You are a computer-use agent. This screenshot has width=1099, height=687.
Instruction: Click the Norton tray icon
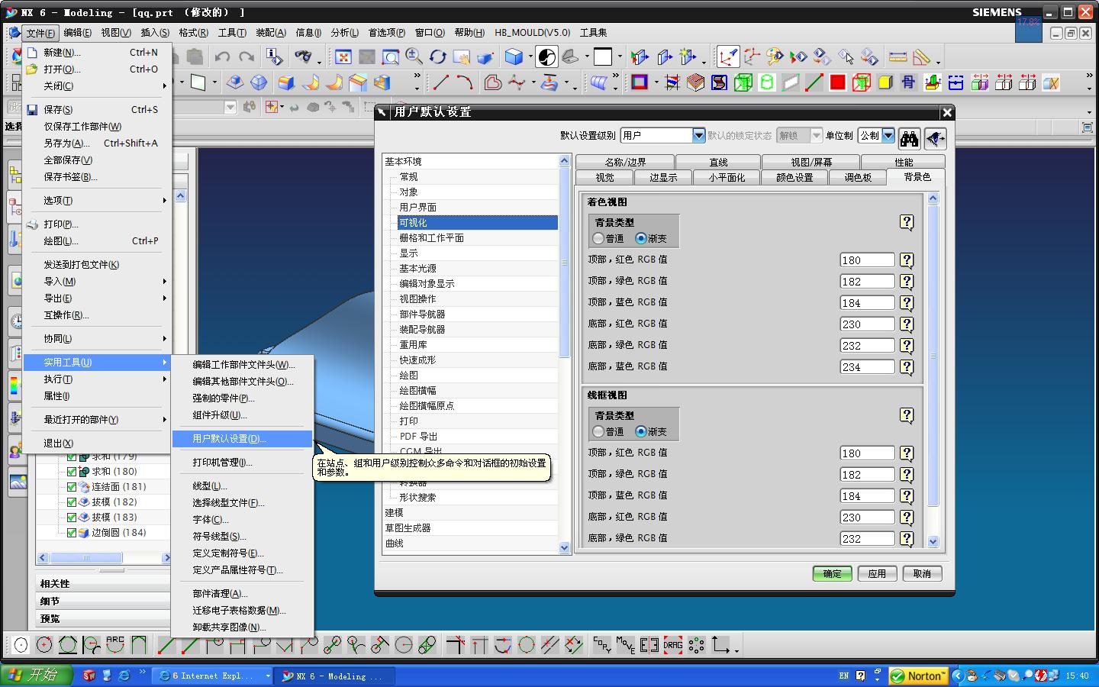pos(918,676)
